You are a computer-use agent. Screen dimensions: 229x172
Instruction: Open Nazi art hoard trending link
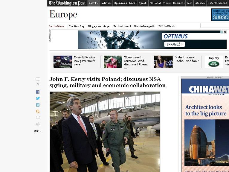(x=122, y=26)
